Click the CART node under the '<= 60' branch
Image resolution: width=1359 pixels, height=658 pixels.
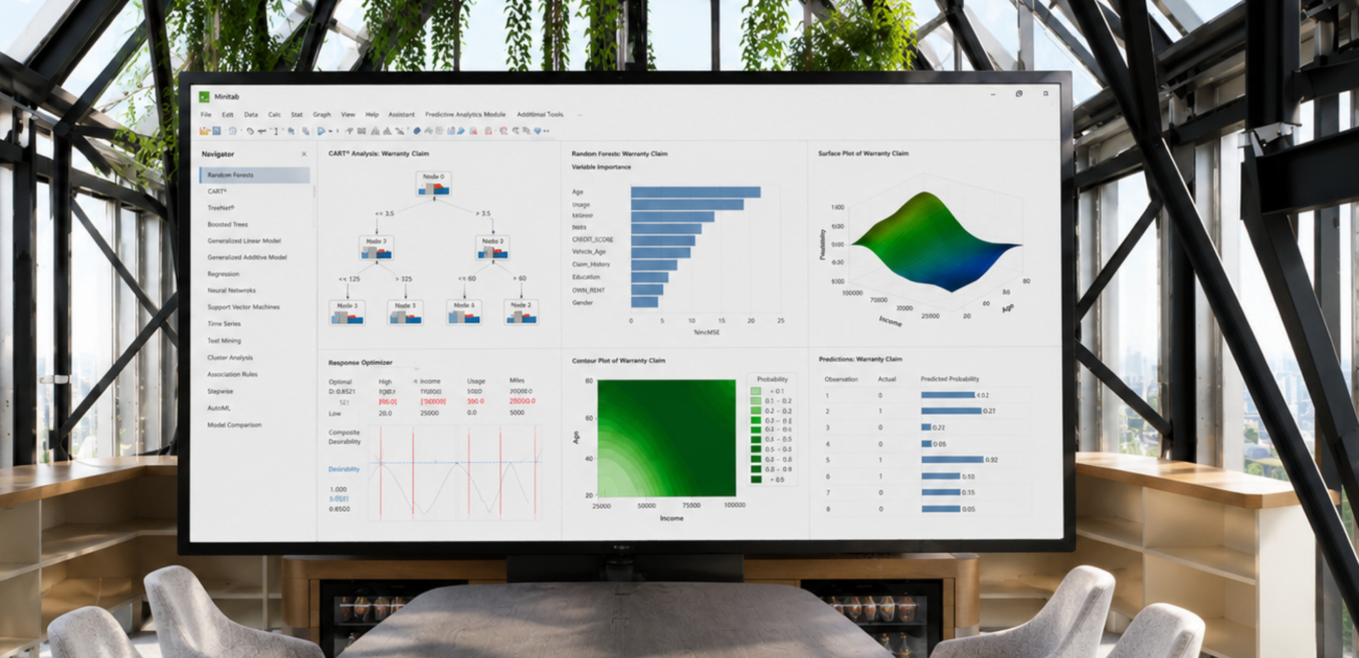pos(463,313)
